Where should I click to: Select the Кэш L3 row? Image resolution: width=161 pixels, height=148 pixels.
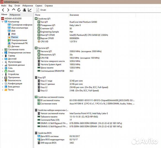click(68, 90)
